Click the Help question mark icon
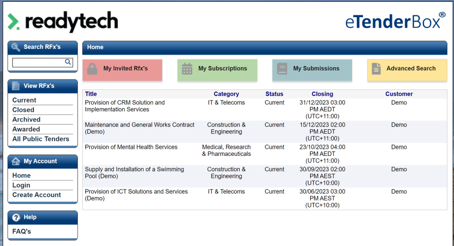This screenshot has height=246, width=454. [16, 217]
